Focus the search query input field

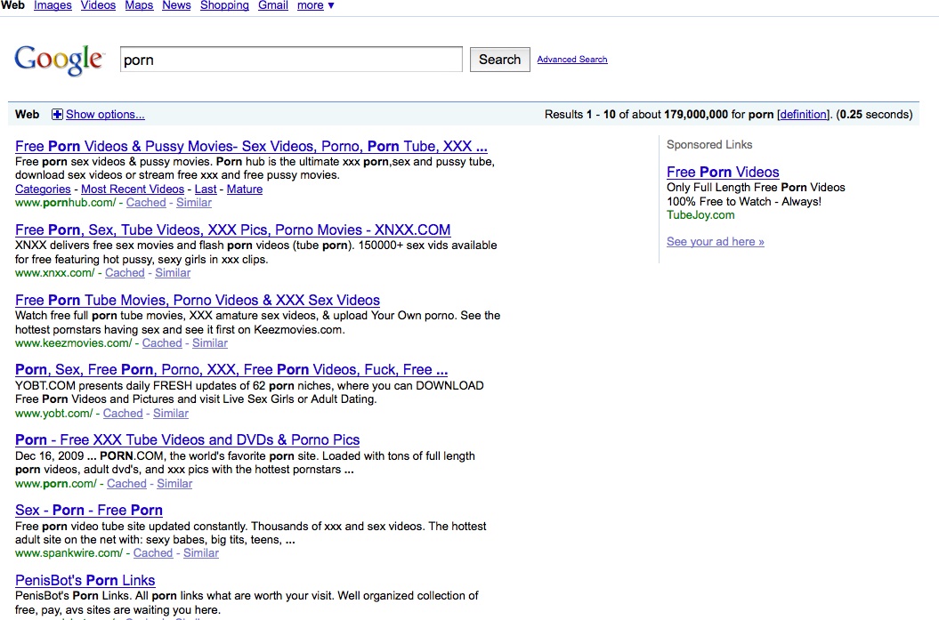291,60
